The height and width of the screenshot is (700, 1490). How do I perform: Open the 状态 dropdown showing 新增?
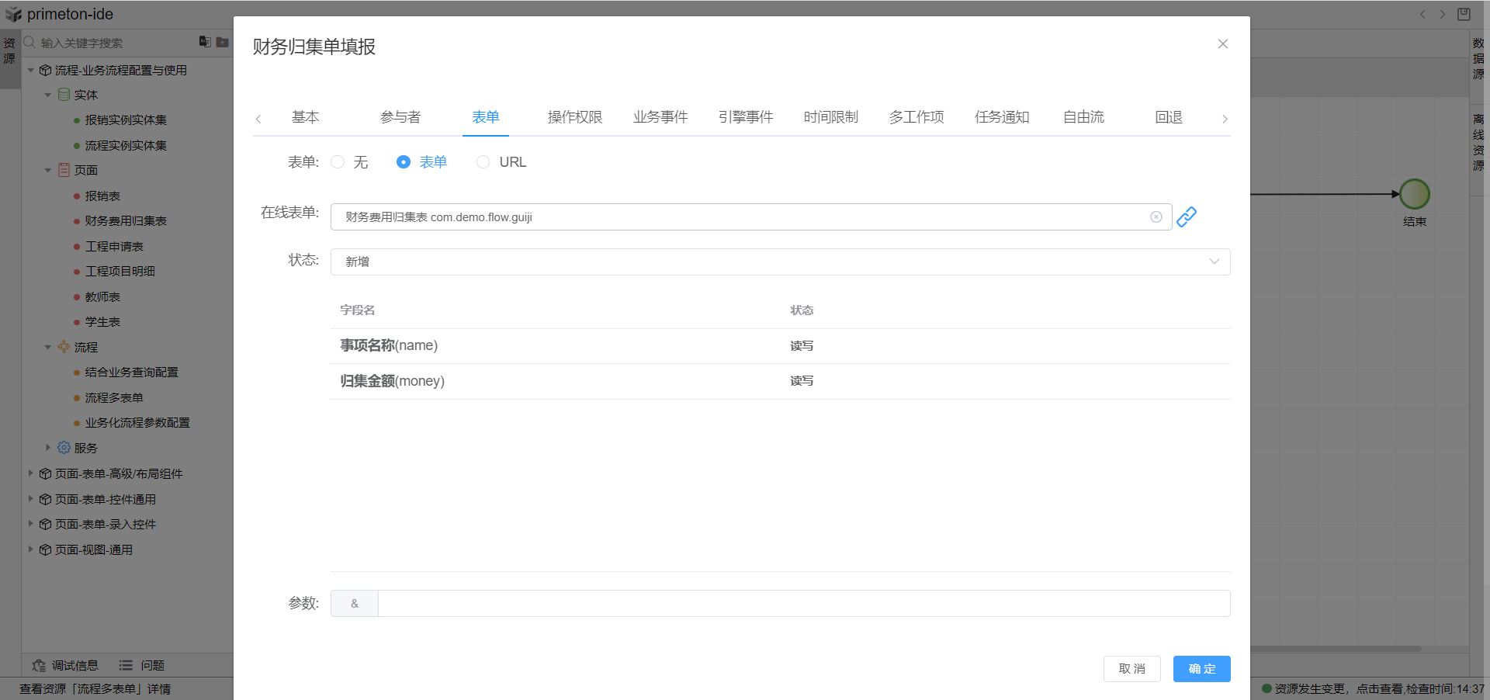[780, 262]
